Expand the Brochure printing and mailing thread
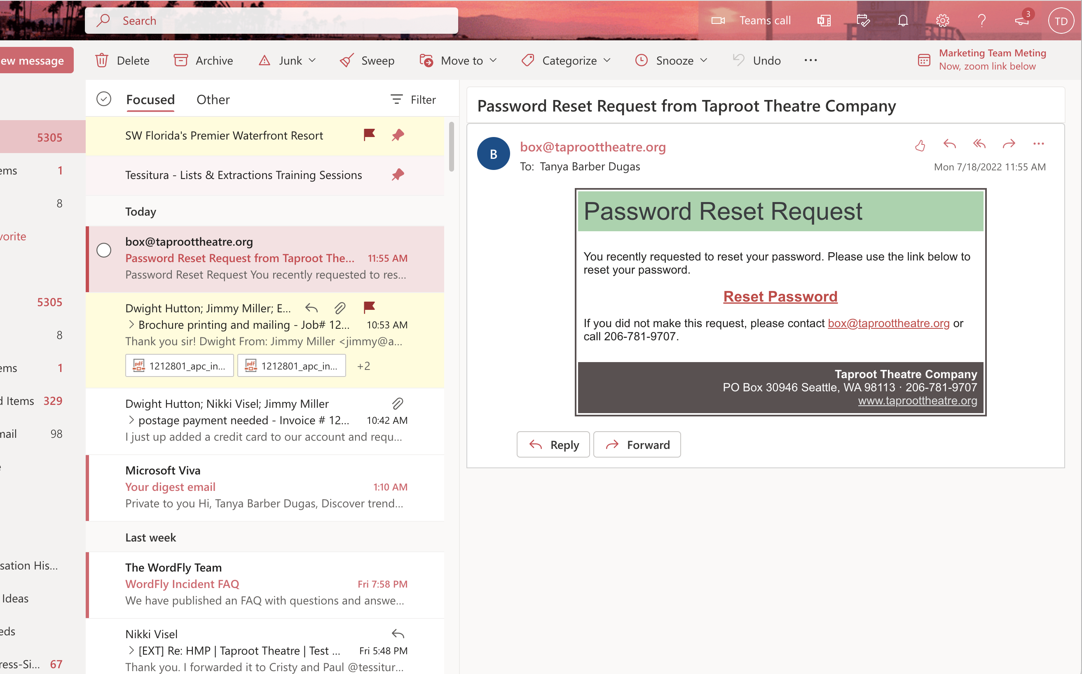This screenshot has width=1082, height=674. point(131,325)
